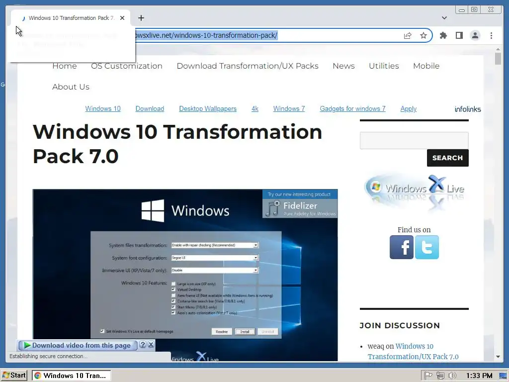
Task: Click the scrollbar down arrow
Action: tap(498, 357)
